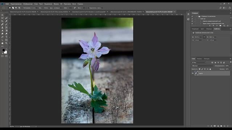This screenshot has width=232, height=130.
Task: Select the Type tool
Action: click(x=6, y=37)
